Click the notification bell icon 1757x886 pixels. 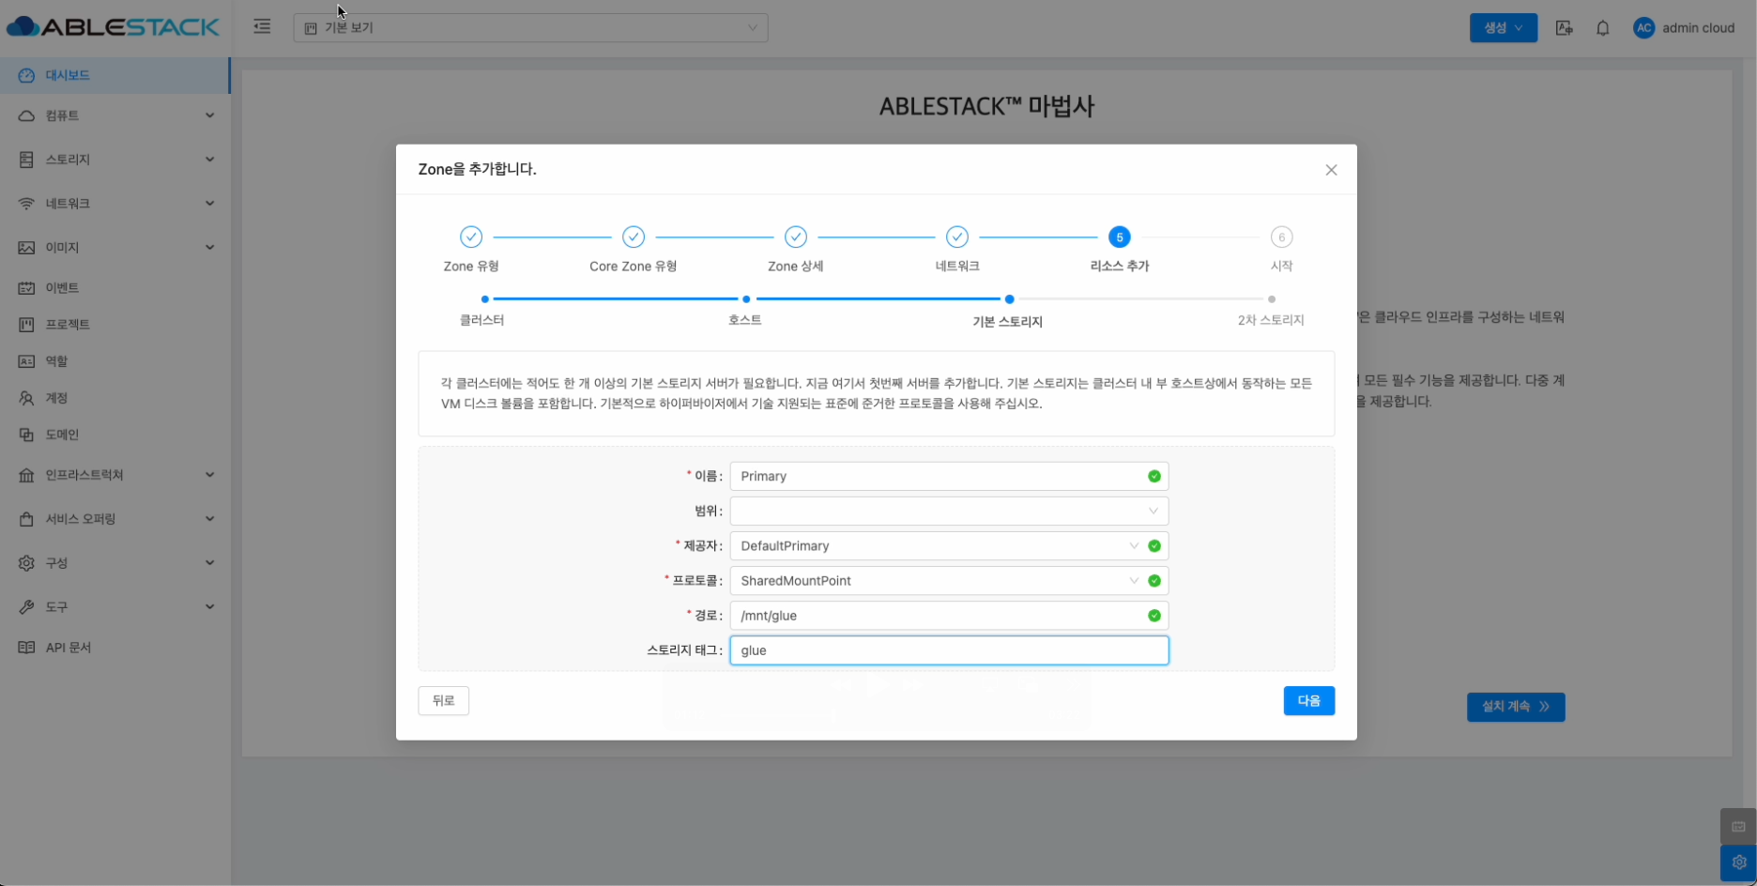(1602, 28)
